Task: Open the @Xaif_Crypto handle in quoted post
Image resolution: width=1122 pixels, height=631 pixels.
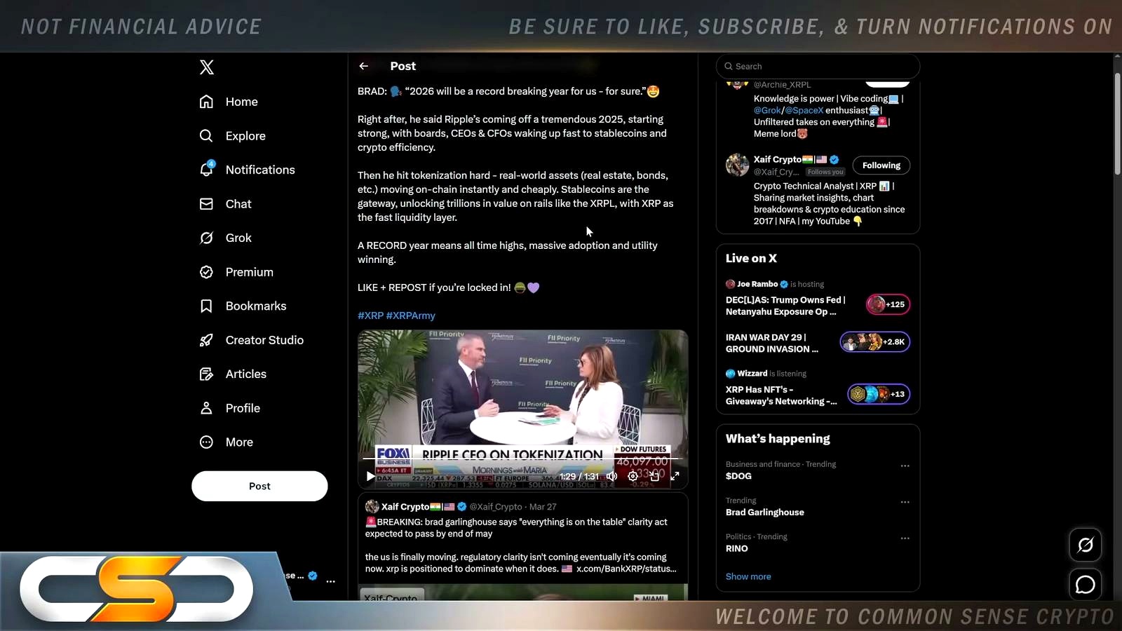Action: [496, 506]
